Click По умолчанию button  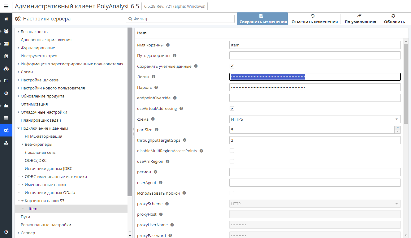(360, 19)
